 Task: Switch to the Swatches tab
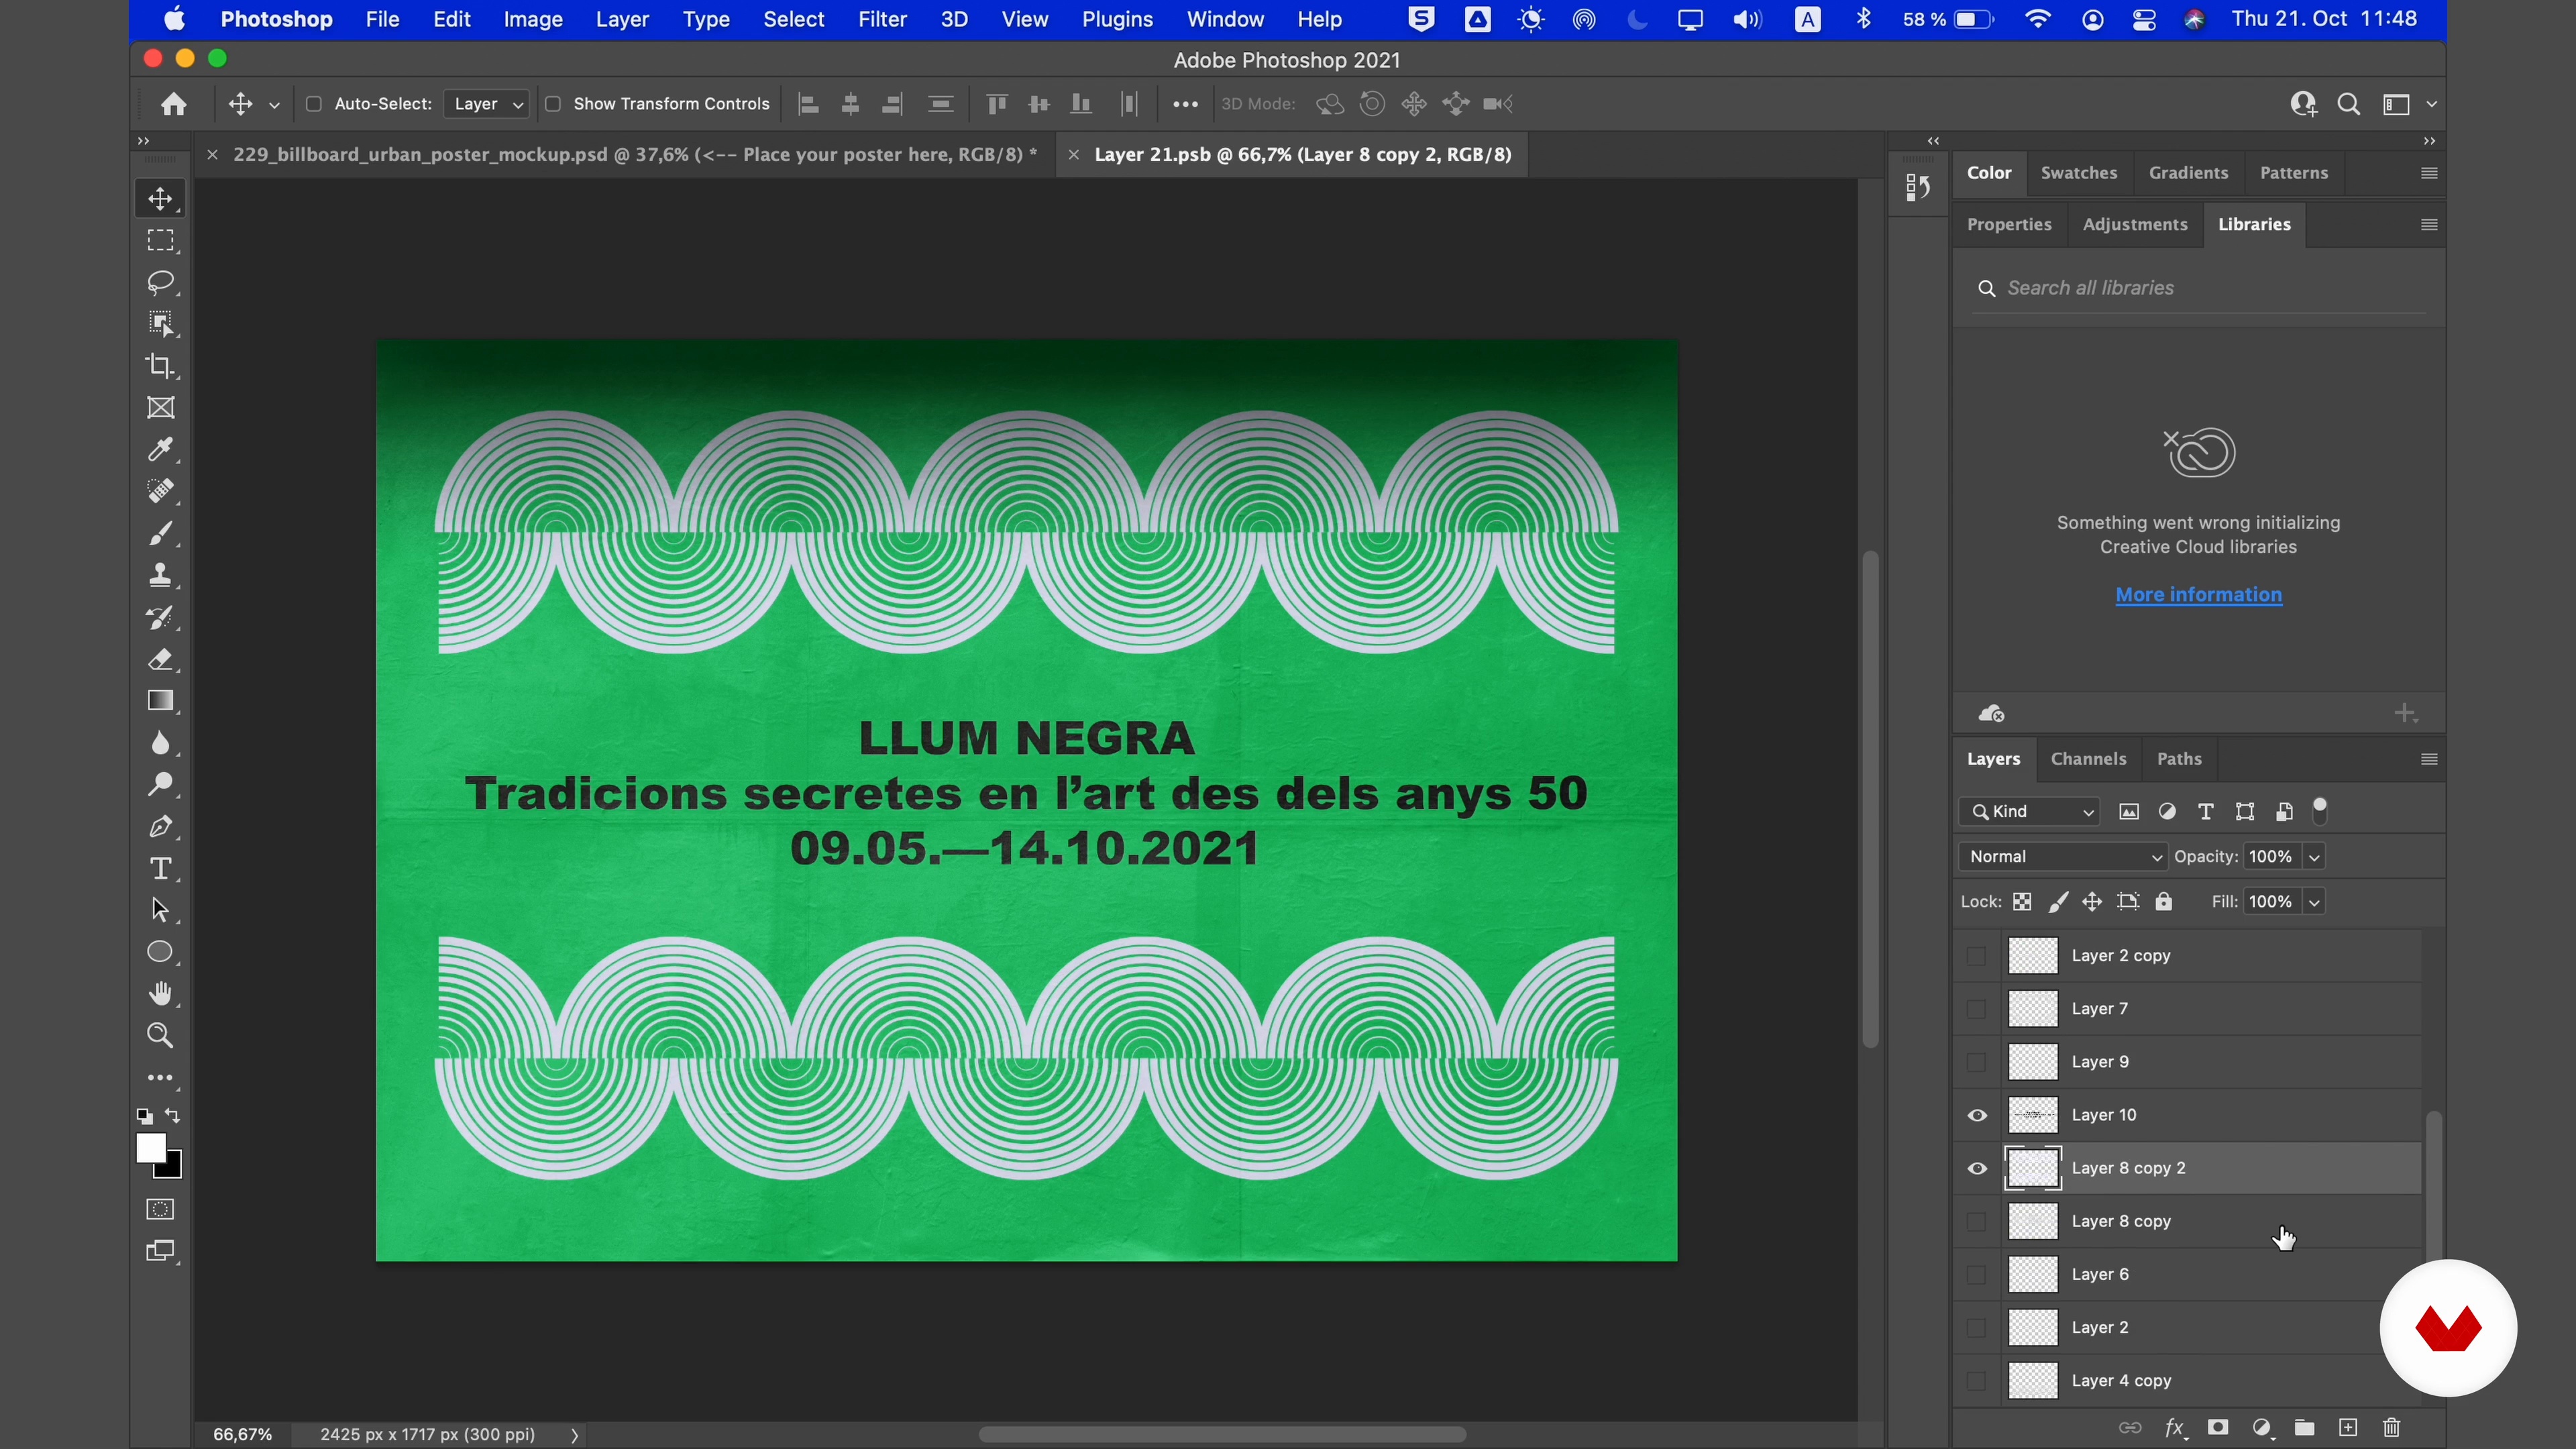(2079, 173)
